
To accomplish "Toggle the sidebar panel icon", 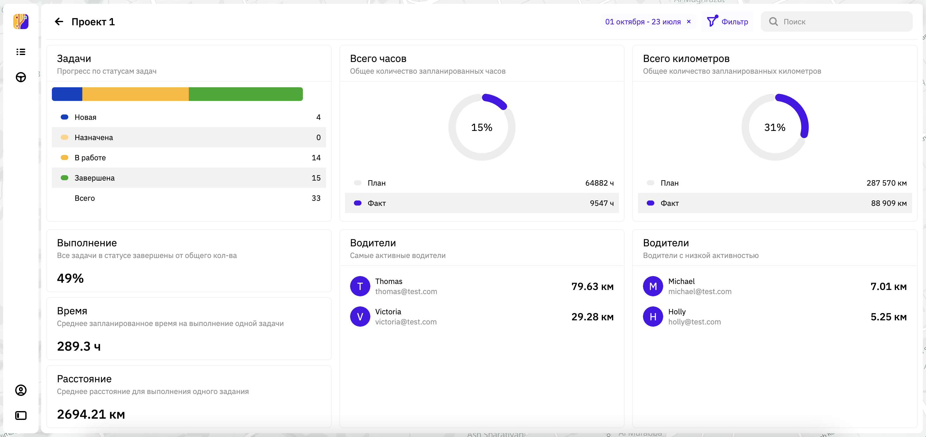I will 21,415.
